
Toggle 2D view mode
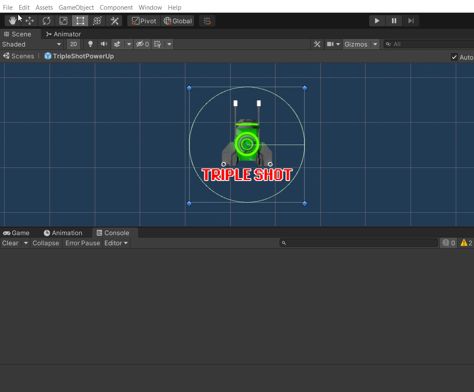(73, 44)
